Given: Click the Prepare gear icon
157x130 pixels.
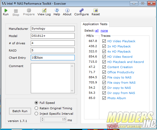Looking at the screenshot, I should click(29, 10).
